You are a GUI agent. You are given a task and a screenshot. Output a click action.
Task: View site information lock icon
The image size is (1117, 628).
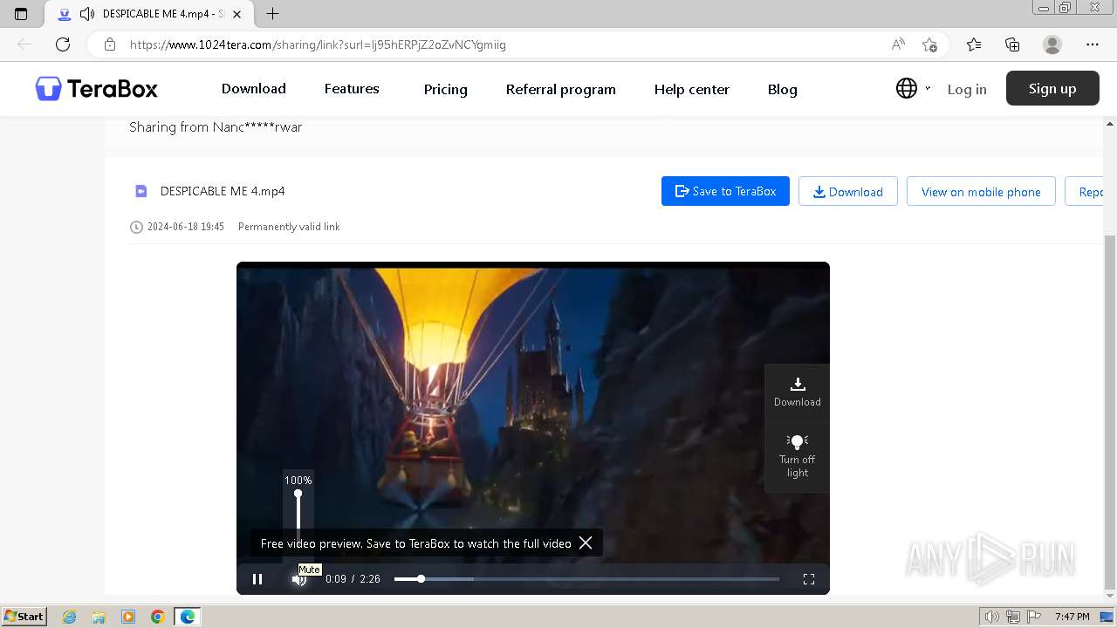(x=109, y=44)
